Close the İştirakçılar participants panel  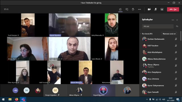point(177,20)
